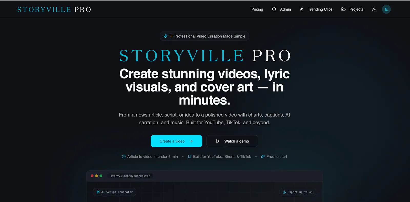Click the clock icon by Article to video

[x=124, y=156]
